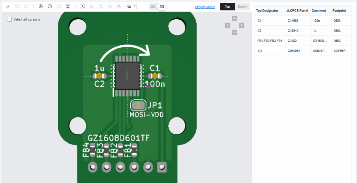Zoom out with the magnifier minus icon
Screen dimensions: 357x183
[50, 7]
